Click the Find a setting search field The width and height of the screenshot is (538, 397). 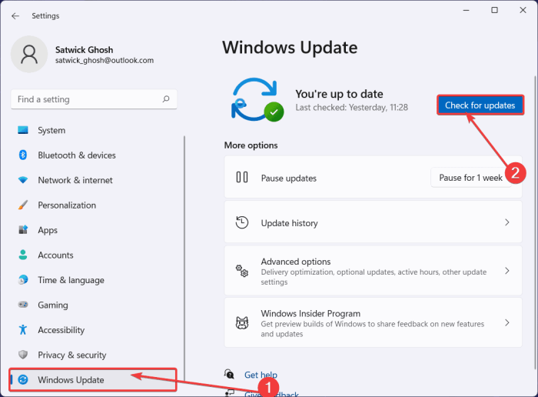click(x=85, y=99)
